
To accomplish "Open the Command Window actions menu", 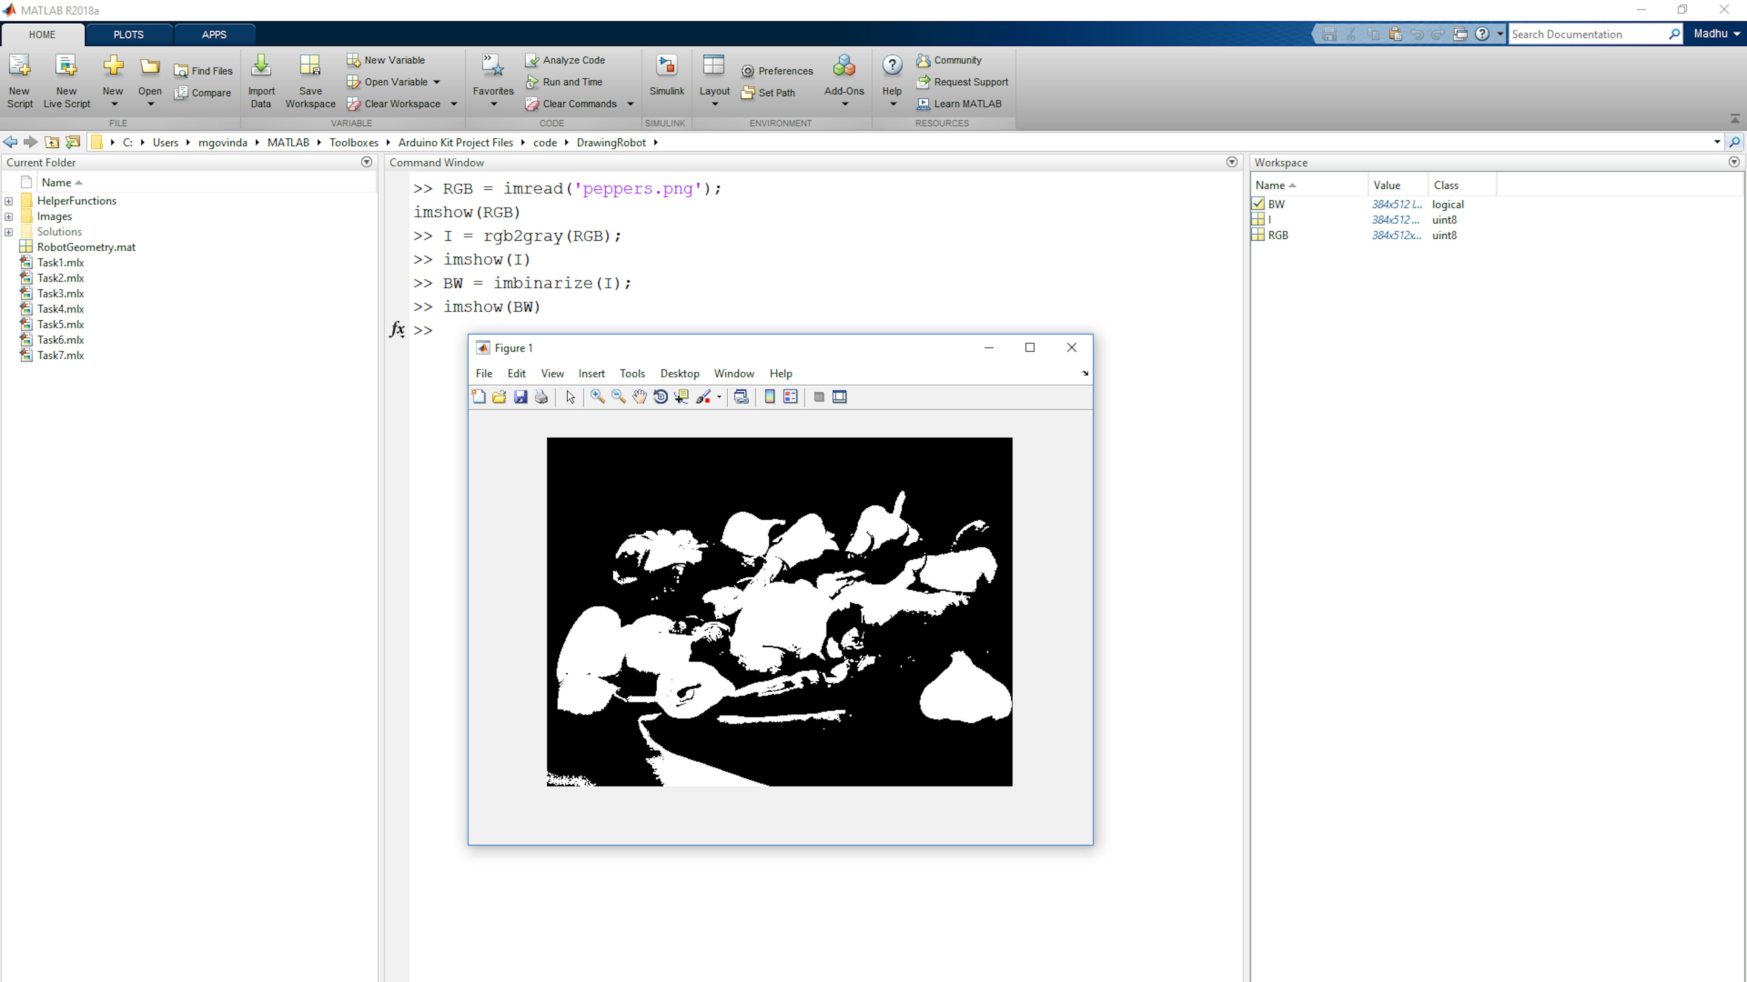I will tap(1232, 162).
